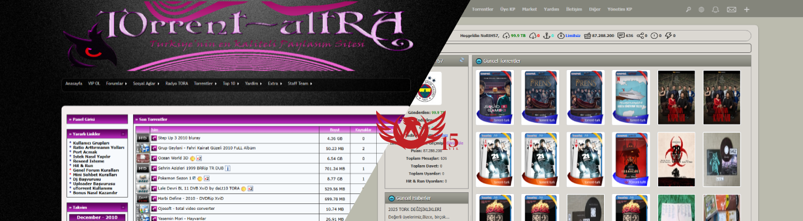
Task: Click the upload cloud icon showing 99.9 TB
Action: [x=506, y=35]
